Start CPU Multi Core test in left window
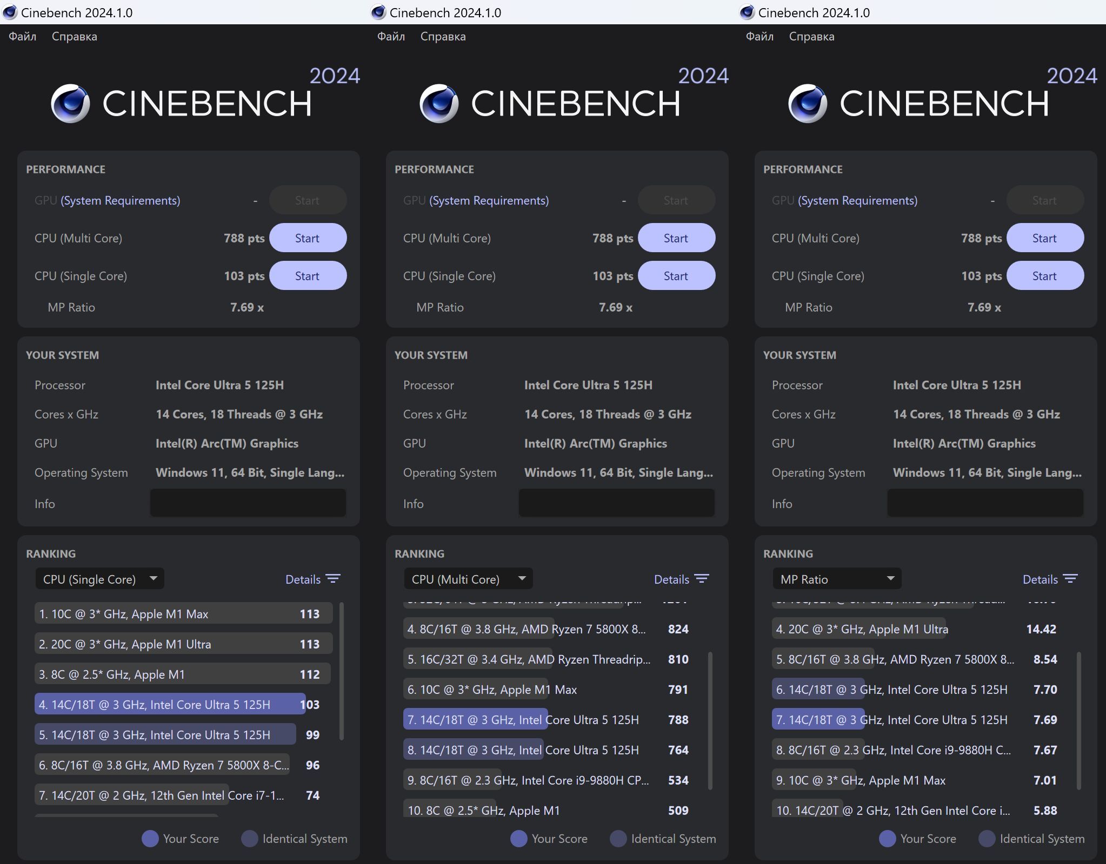Viewport: 1106px width, 864px height. [x=308, y=238]
